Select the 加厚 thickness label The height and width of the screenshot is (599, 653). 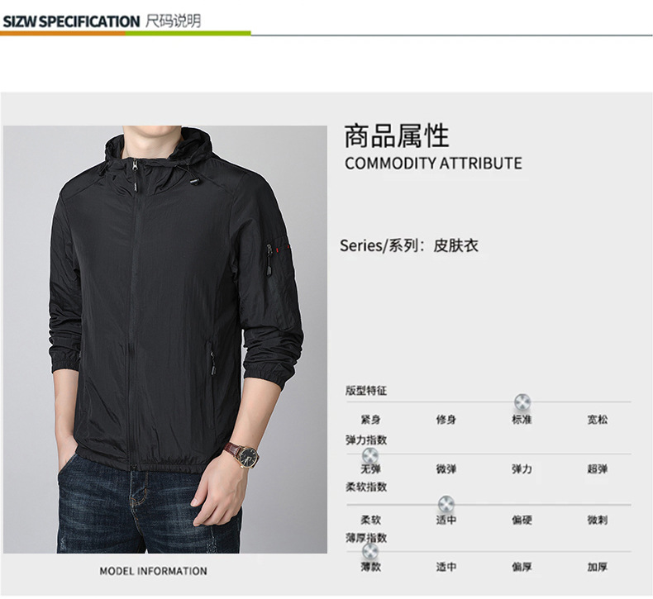tap(597, 567)
